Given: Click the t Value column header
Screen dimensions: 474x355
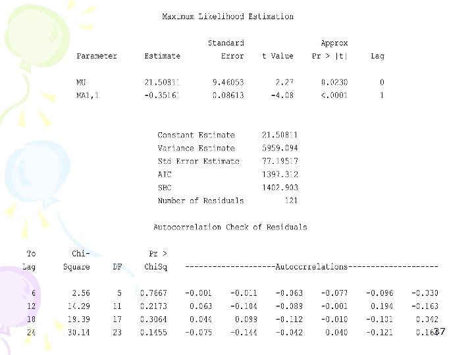Looking at the screenshot, I should coord(278,56).
